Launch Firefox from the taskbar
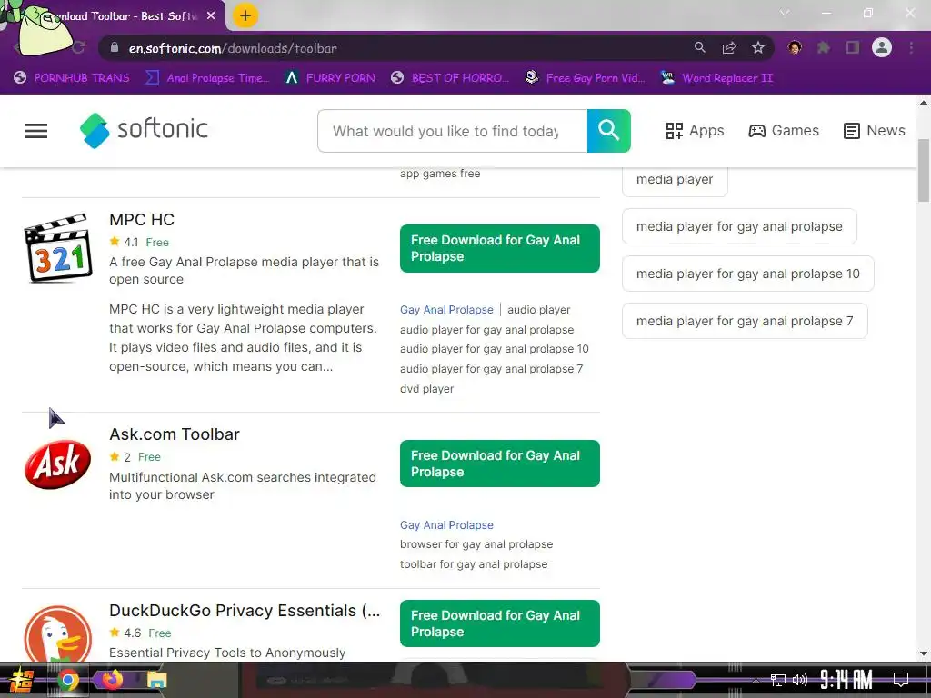Image resolution: width=931 pixels, height=698 pixels. click(x=112, y=680)
